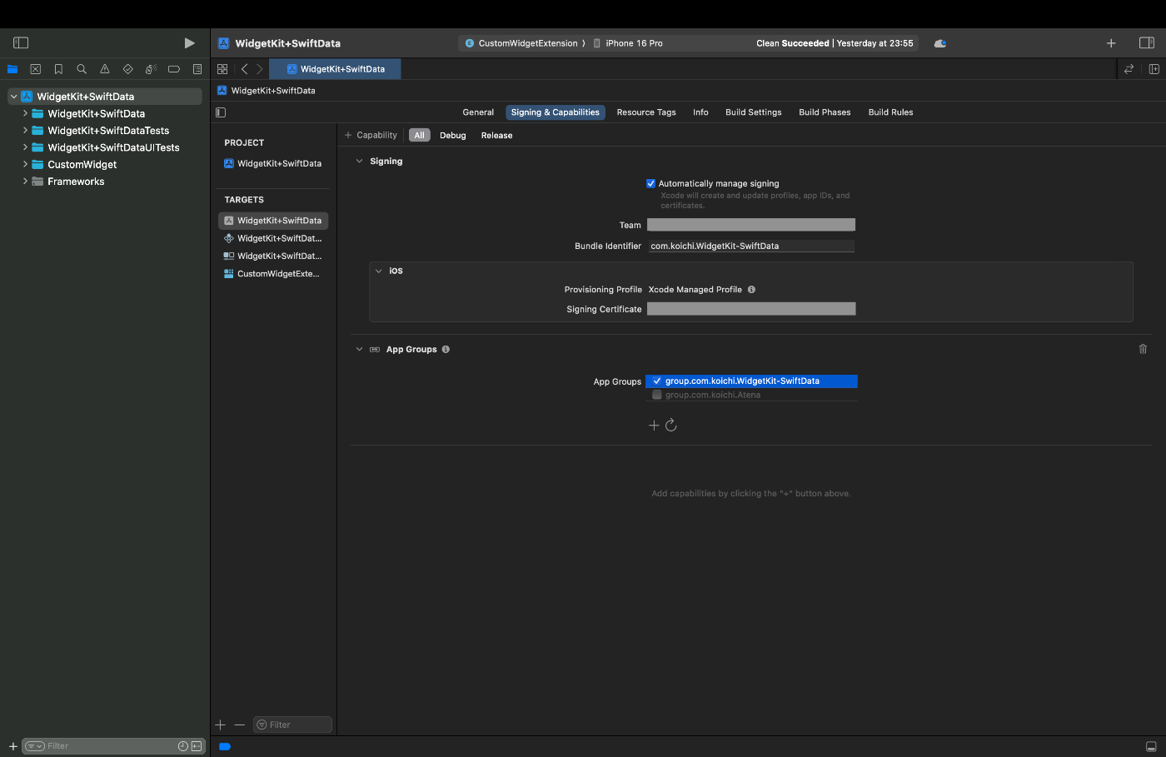The width and height of the screenshot is (1166, 757).
Task: Run the project with the play button
Action: click(x=189, y=42)
